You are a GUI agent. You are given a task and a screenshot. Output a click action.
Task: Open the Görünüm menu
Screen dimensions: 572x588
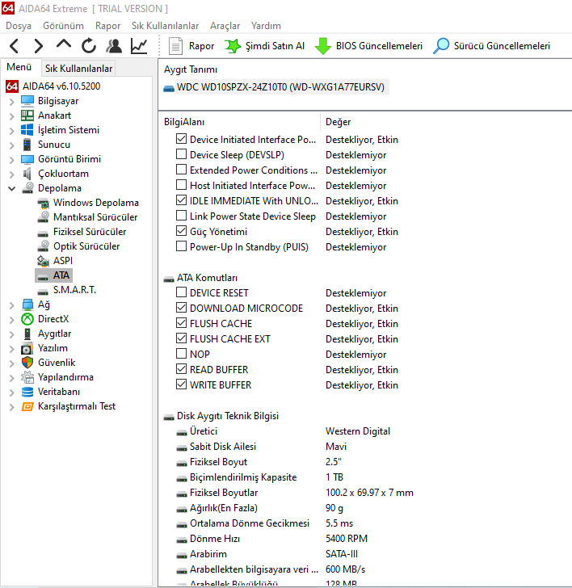tap(63, 26)
